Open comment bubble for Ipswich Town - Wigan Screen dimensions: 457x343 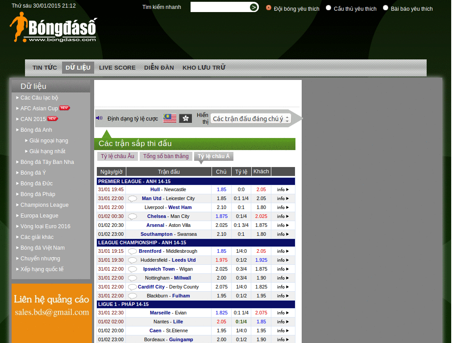tap(132, 269)
